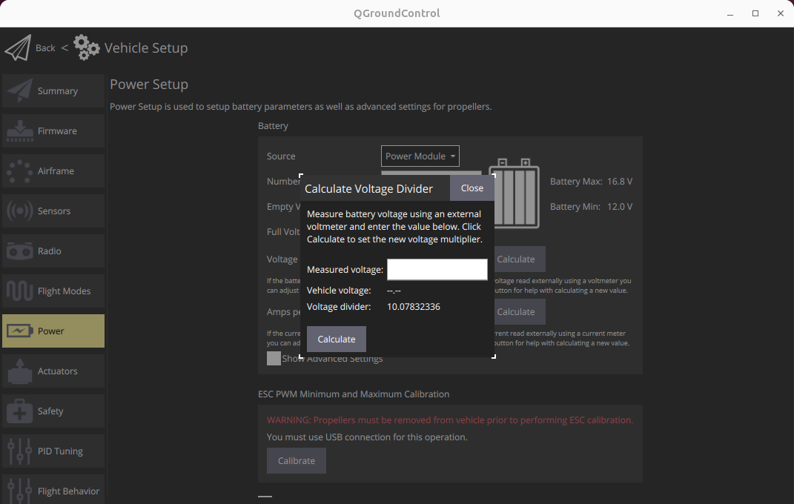This screenshot has width=794, height=504.
Task: Toggle the Show Advanced Settings checkbox
Action: [x=274, y=358]
